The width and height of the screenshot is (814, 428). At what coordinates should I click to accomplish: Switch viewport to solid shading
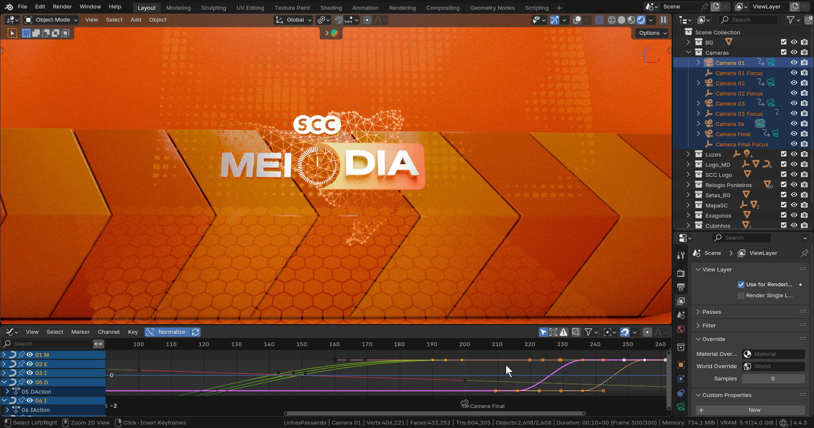click(x=621, y=20)
